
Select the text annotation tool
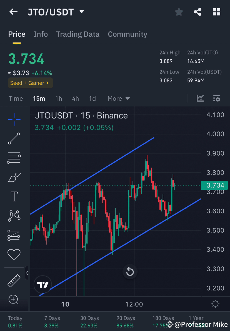coord(14,196)
